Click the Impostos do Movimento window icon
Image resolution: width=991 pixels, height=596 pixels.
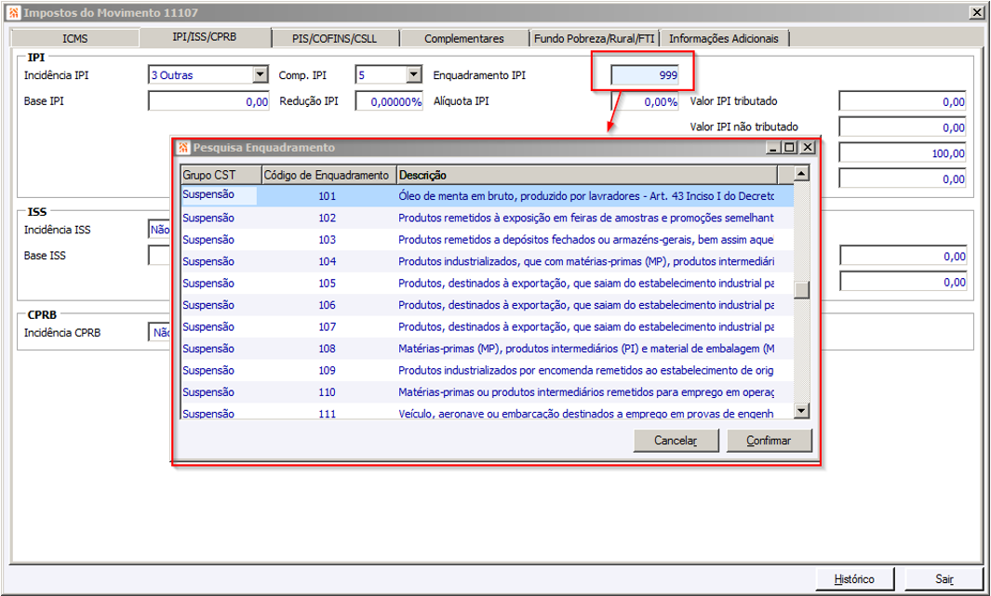click(x=13, y=12)
